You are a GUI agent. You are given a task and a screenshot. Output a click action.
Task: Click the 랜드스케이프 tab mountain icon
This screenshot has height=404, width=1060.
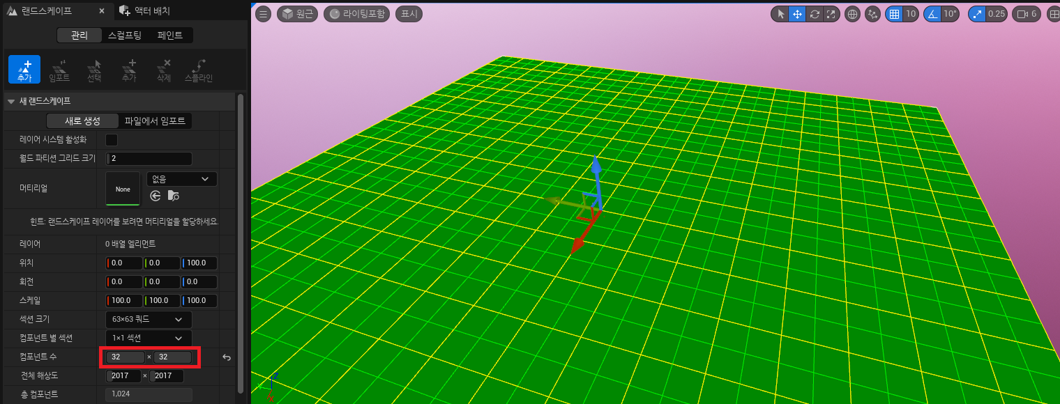point(13,10)
